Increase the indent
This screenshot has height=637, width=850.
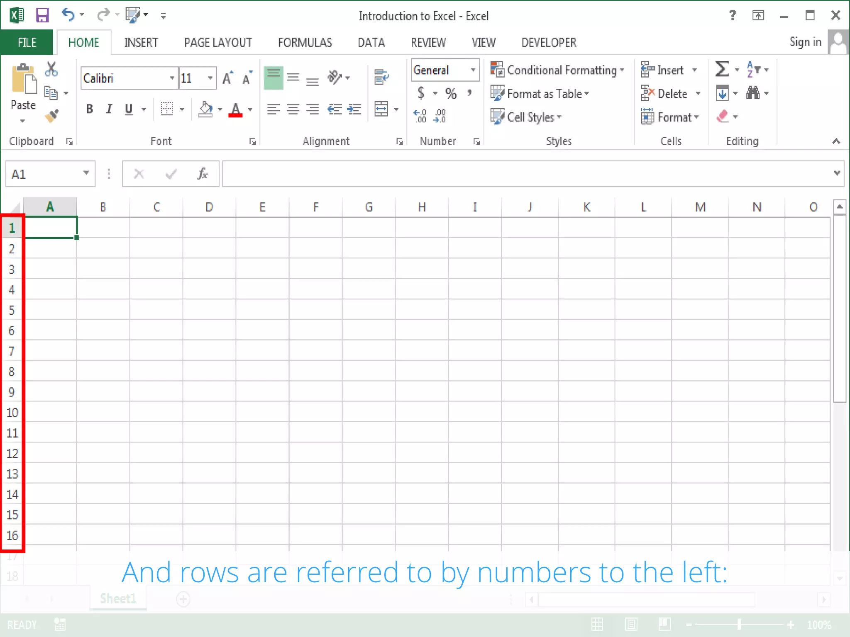click(354, 109)
